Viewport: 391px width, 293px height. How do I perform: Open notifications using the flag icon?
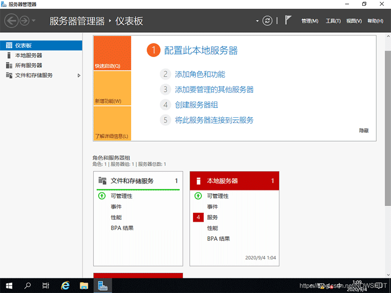288,20
